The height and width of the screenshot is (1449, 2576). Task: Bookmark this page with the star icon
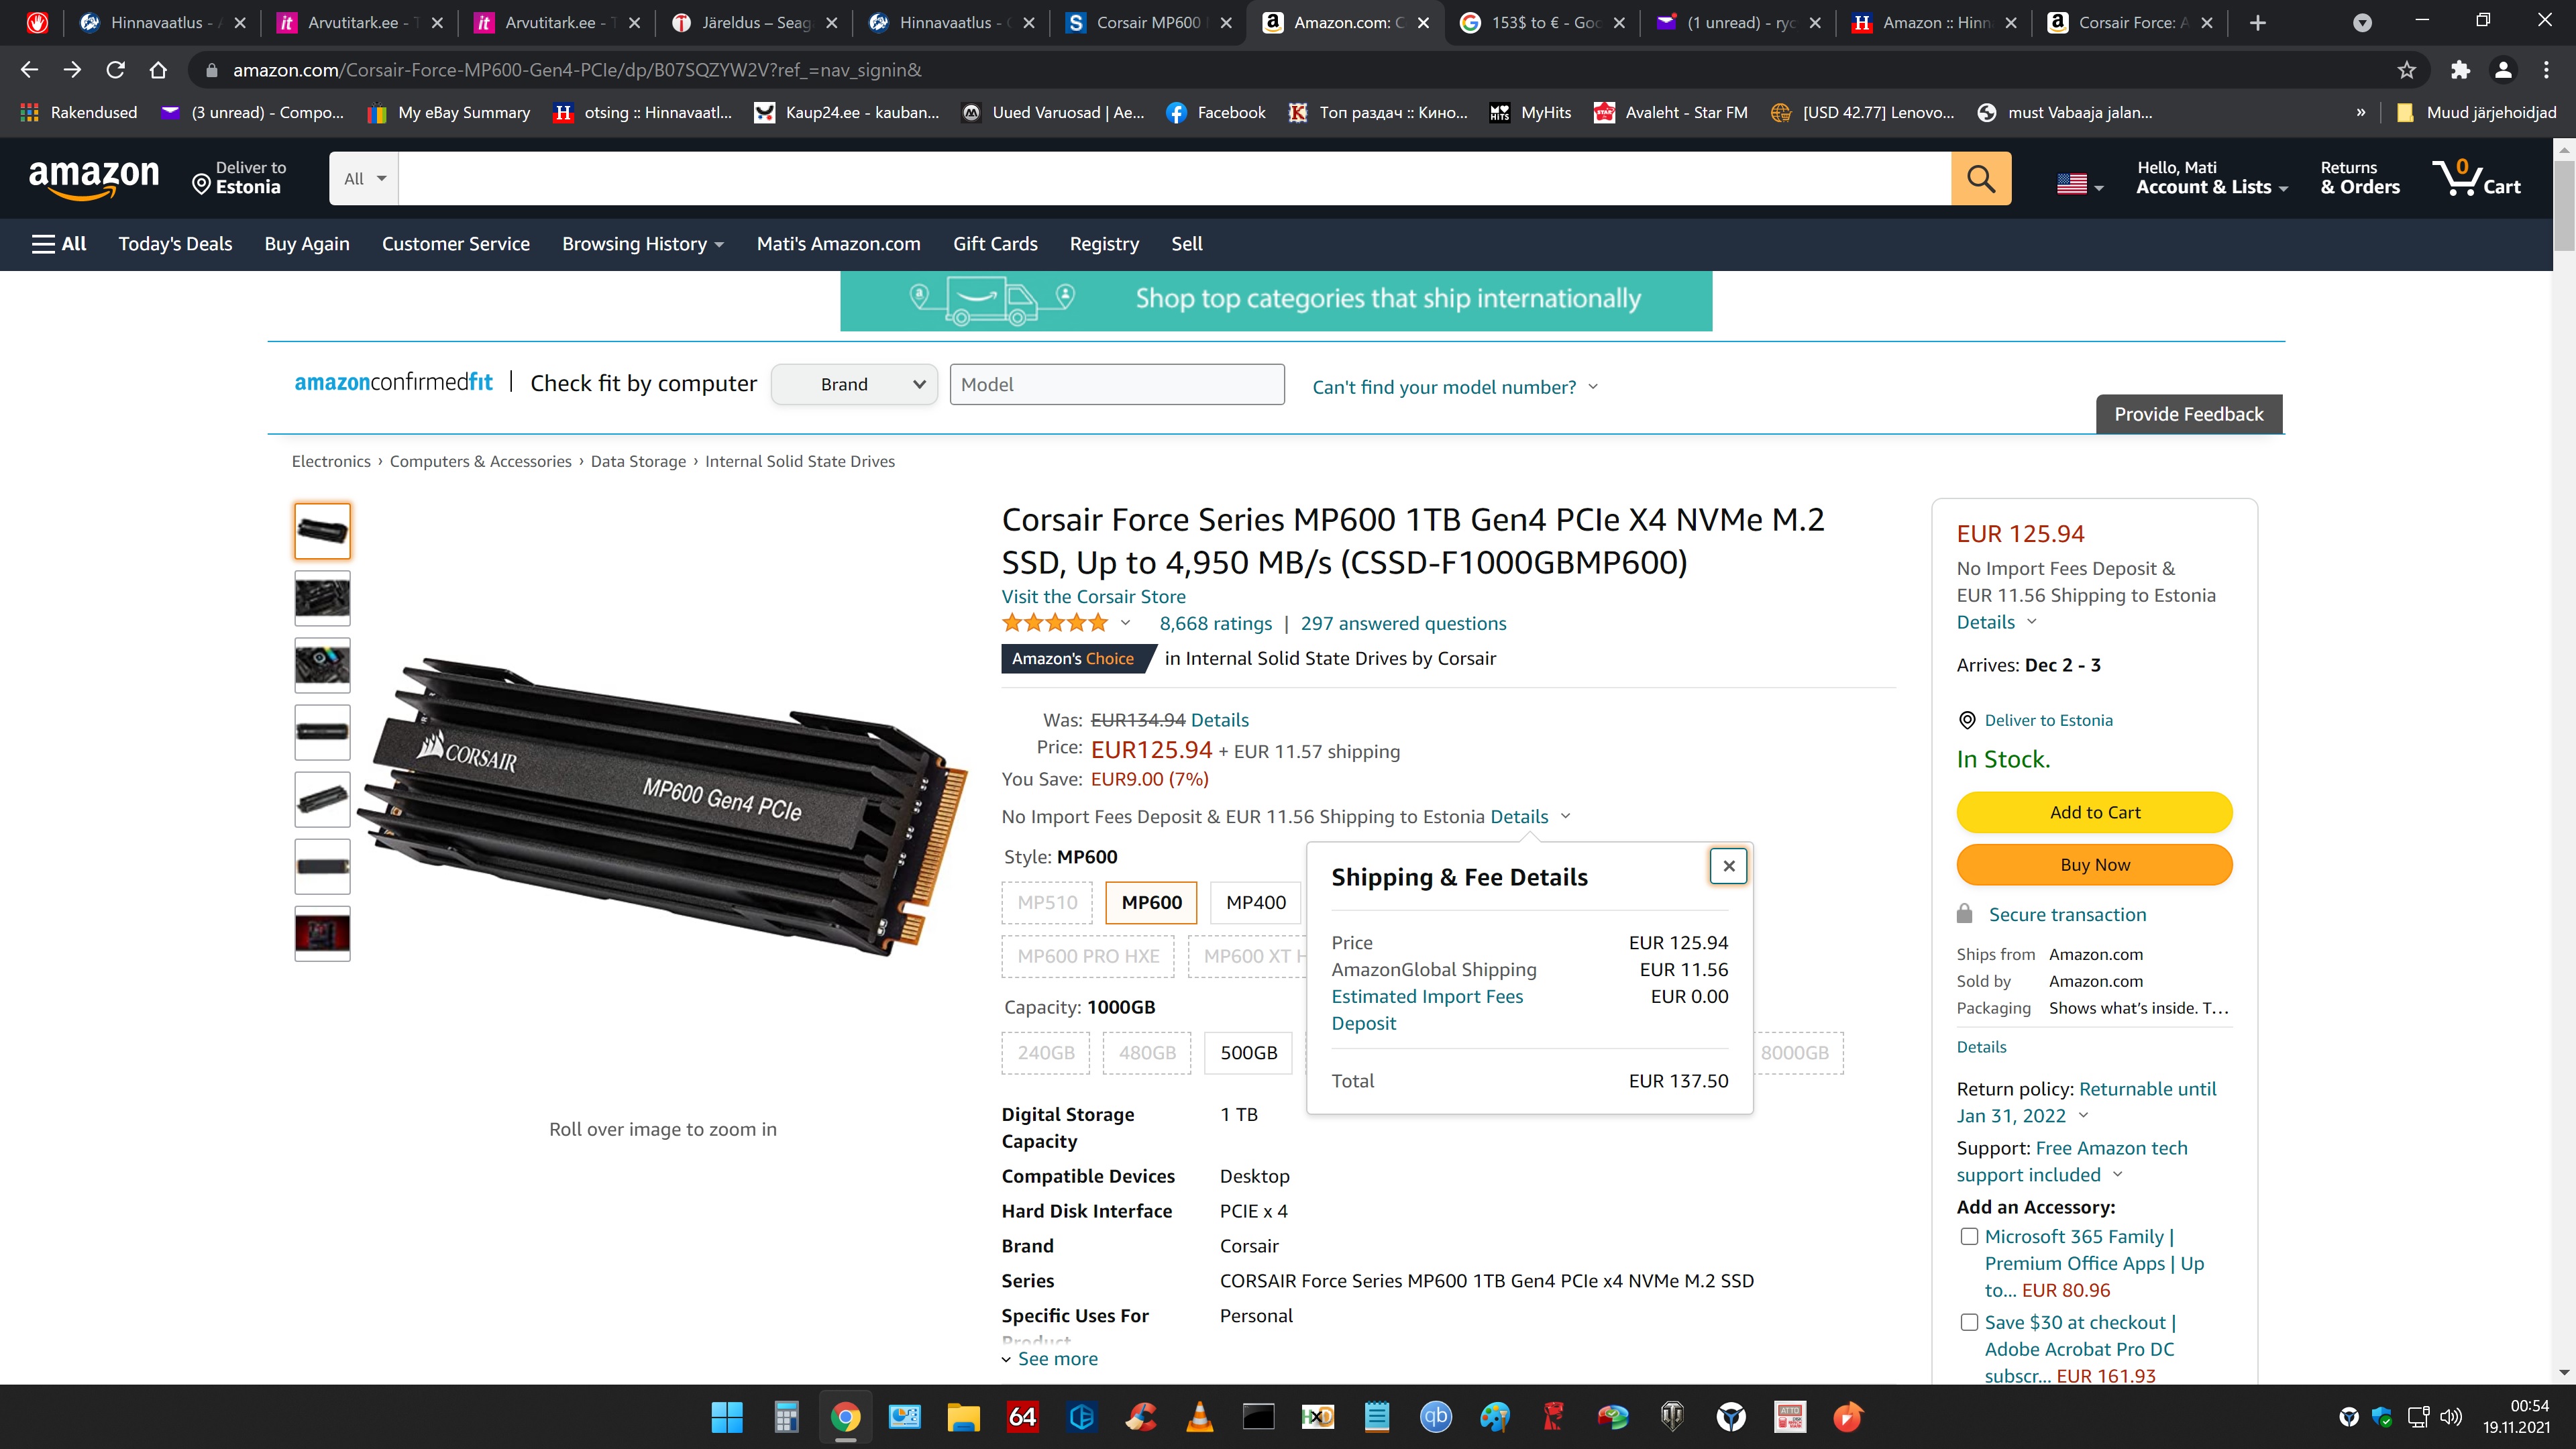click(x=2406, y=70)
